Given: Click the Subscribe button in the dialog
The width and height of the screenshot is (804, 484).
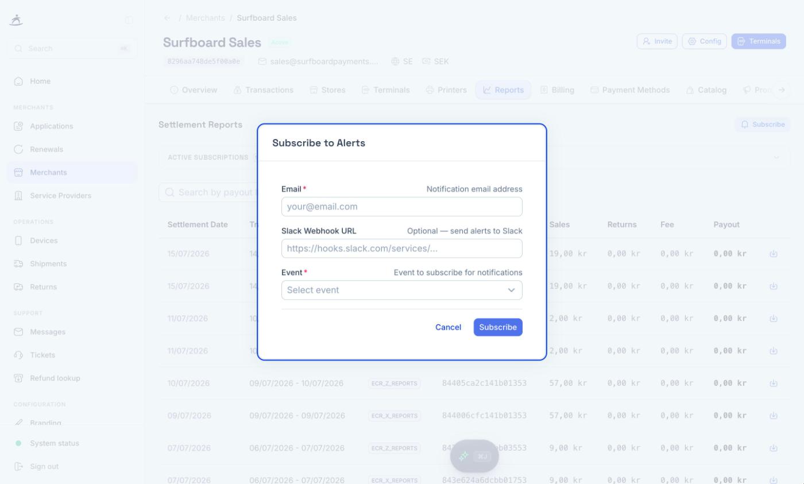Looking at the screenshot, I should coord(498,327).
